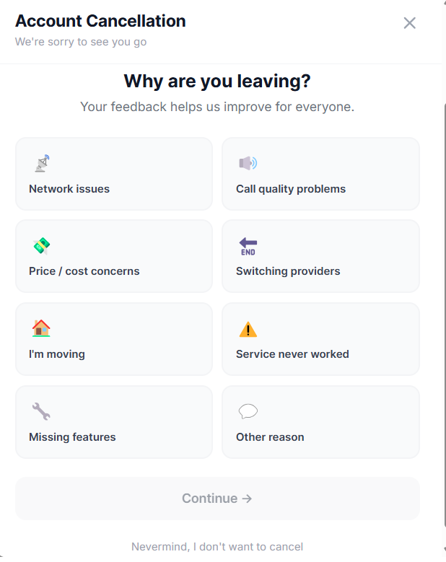
Task: Click the END arrow Switching providers icon
Action: click(x=248, y=246)
